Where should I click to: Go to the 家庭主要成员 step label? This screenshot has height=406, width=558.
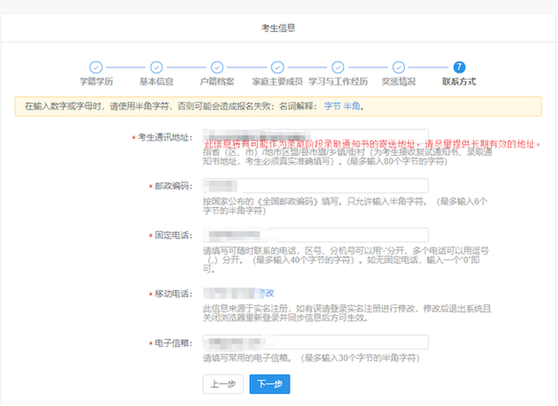(278, 82)
